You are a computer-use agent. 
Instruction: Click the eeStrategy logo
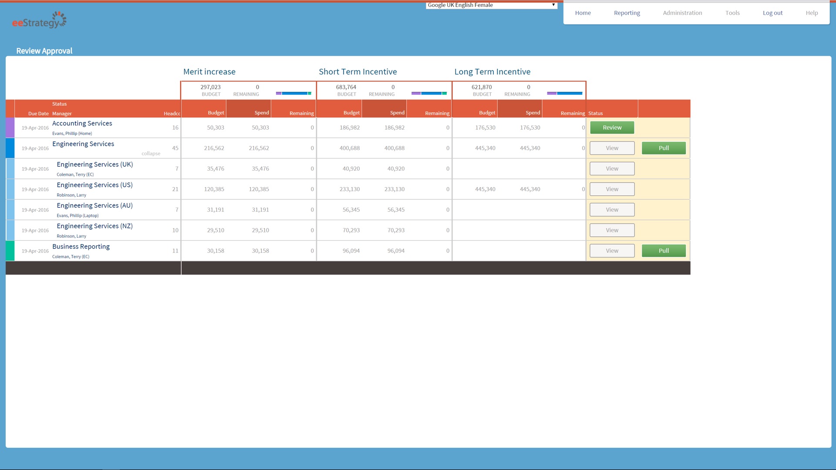[x=39, y=20]
